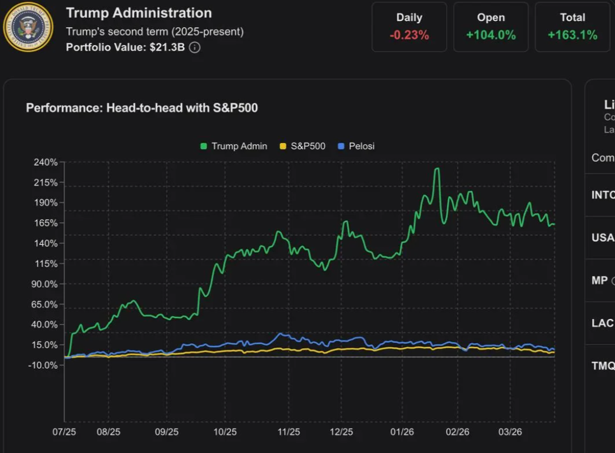Click the 165% y-axis label
The height and width of the screenshot is (453, 615).
click(x=46, y=223)
